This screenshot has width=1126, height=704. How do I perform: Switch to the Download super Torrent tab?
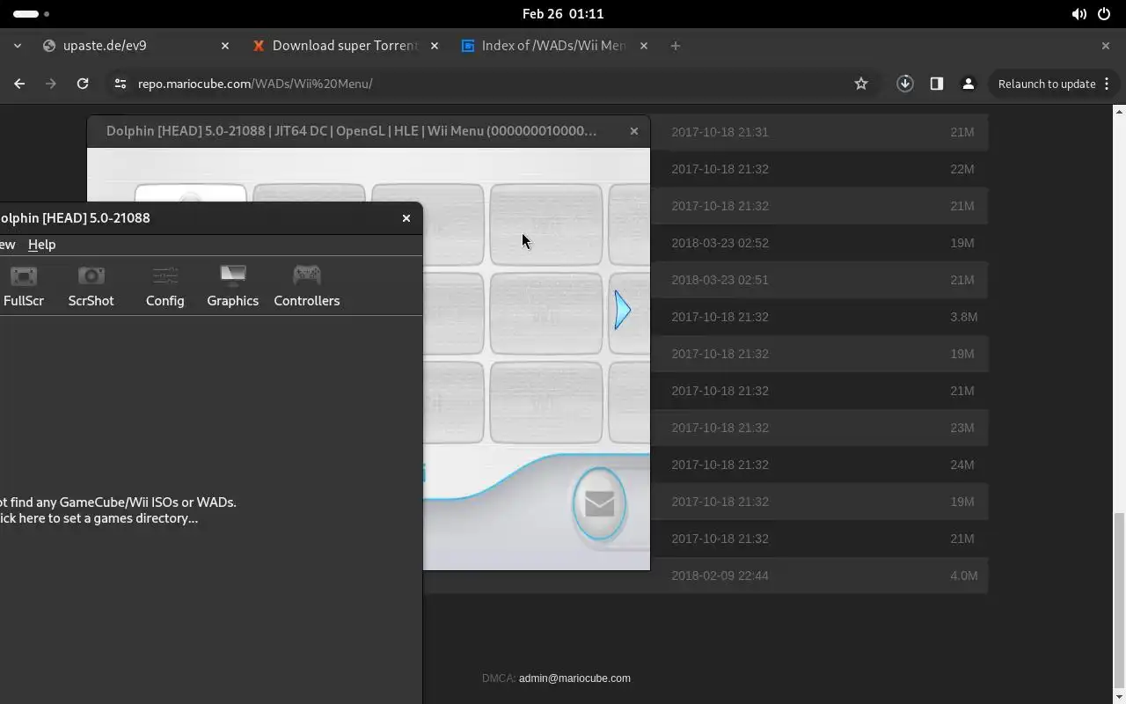[345, 46]
